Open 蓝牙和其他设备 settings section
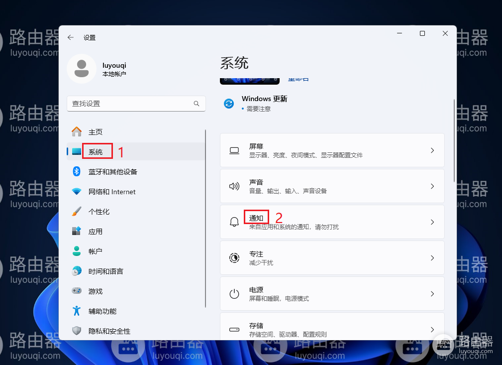Image resolution: width=502 pixels, height=365 pixels. pos(136,171)
